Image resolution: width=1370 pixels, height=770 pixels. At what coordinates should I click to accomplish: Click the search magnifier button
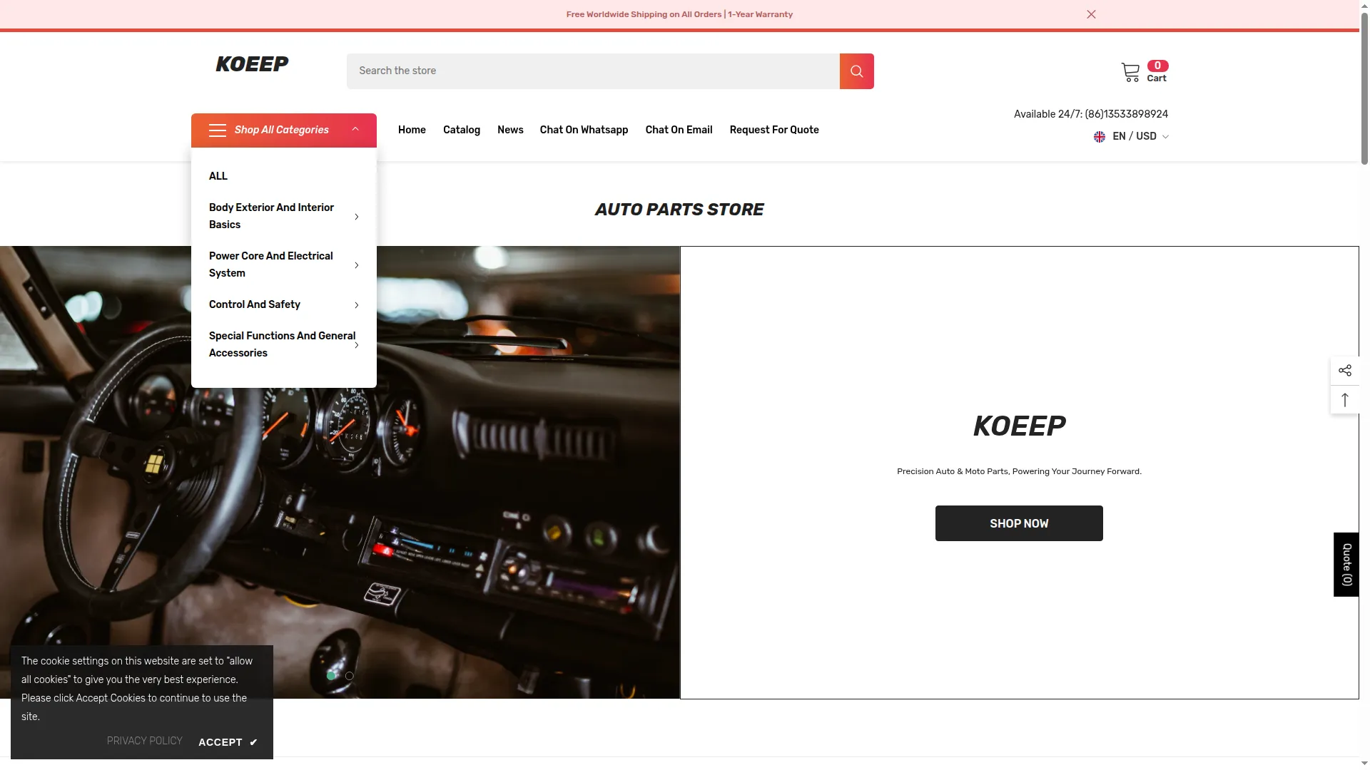pos(856,71)
